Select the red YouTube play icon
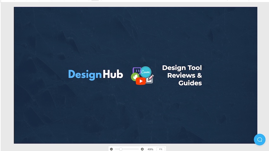This screenshot has height=151, width=269. (x=141, y=81)
